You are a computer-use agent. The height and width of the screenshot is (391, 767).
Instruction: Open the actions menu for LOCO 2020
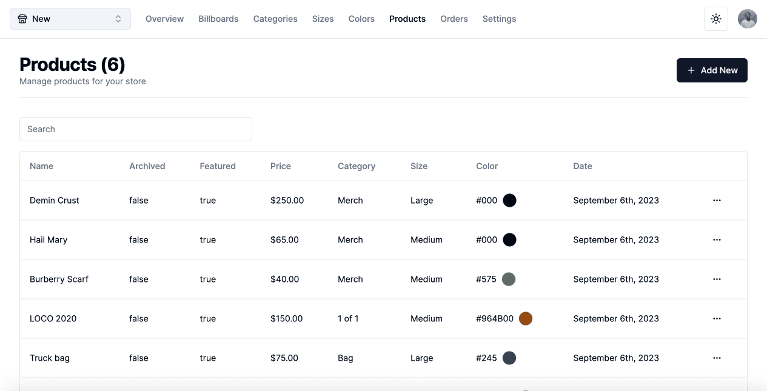click(x=717, y=318)
